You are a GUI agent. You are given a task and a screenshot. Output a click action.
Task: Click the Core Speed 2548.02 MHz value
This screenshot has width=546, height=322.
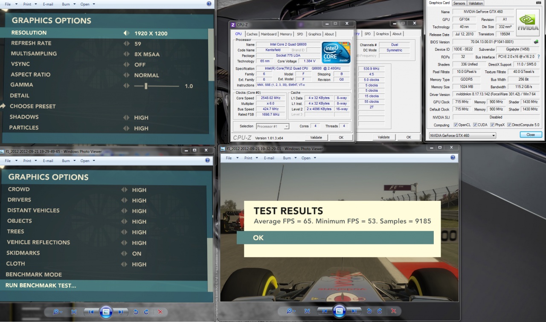(270, 98)
